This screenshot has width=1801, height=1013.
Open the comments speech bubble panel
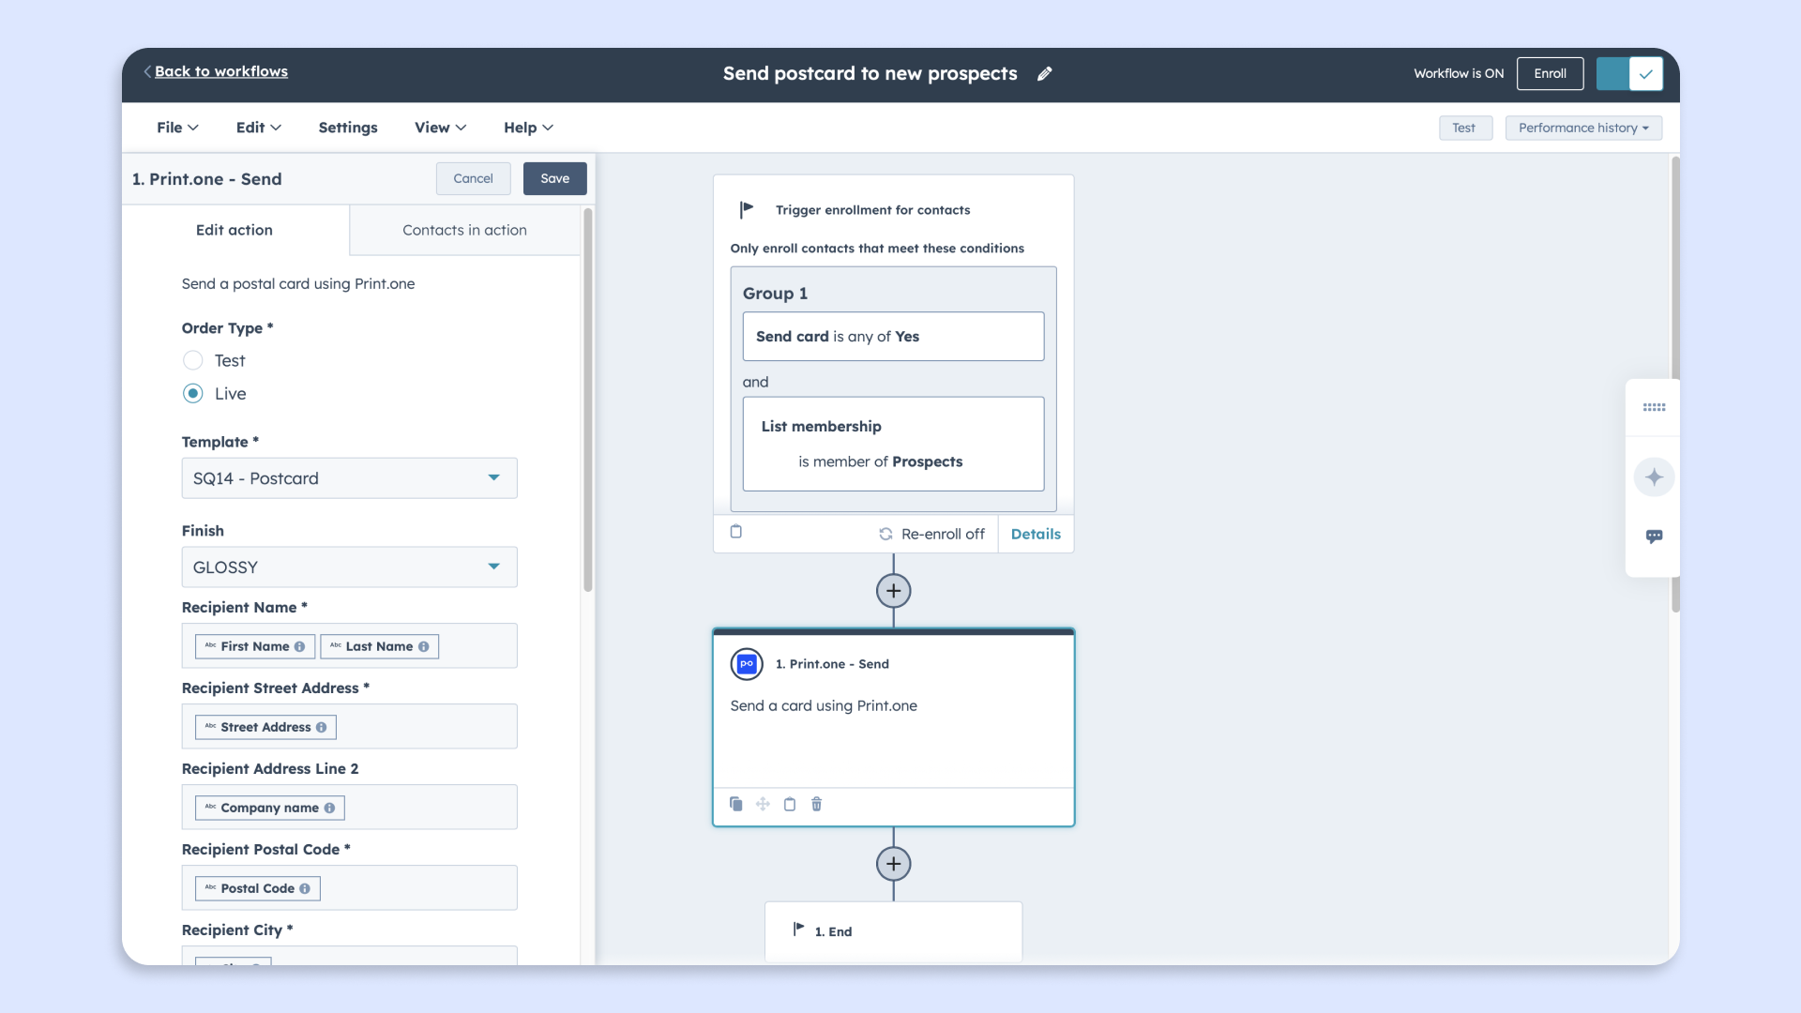pos(1655,536)
